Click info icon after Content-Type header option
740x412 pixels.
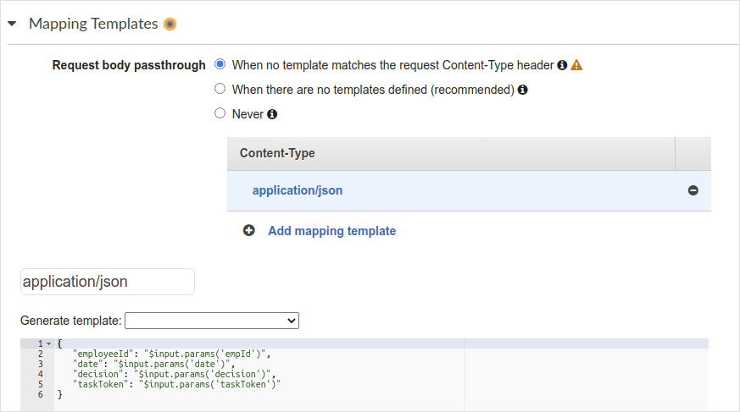(562, 65)
